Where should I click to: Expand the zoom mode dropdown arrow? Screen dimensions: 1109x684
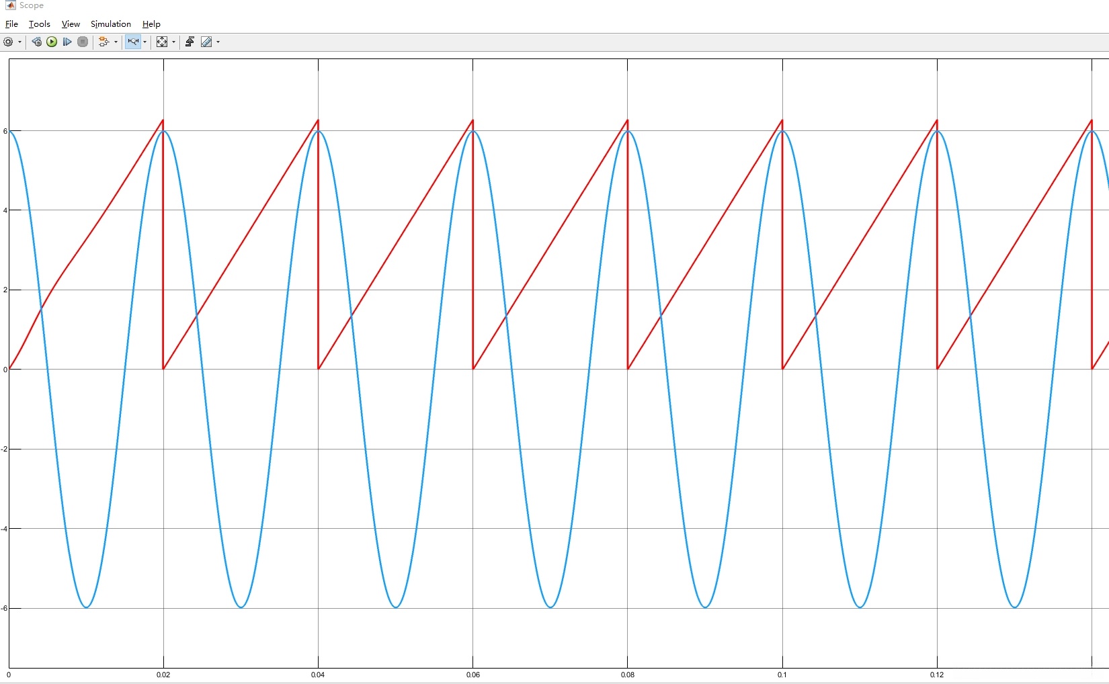pos(145,42)
